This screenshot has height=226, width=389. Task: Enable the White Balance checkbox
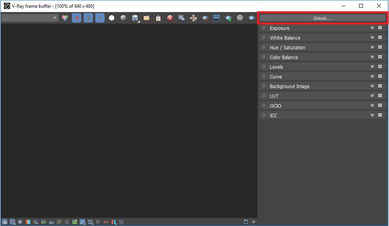point(264,37)
